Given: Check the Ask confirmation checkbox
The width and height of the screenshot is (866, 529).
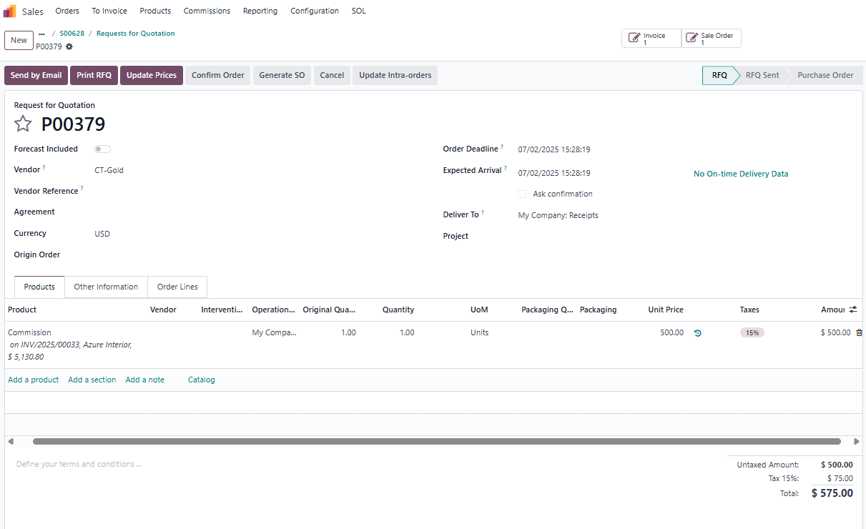Looking at the screenshot, I should 522,194.
